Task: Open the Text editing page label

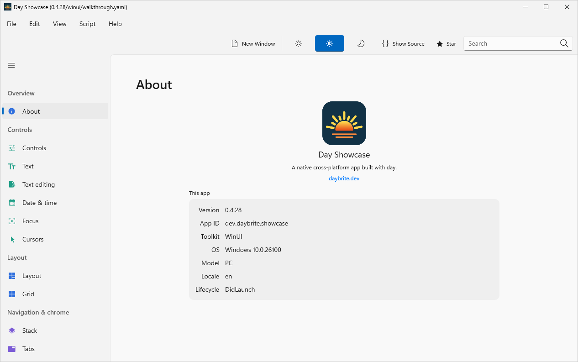Action: [38, 184]
